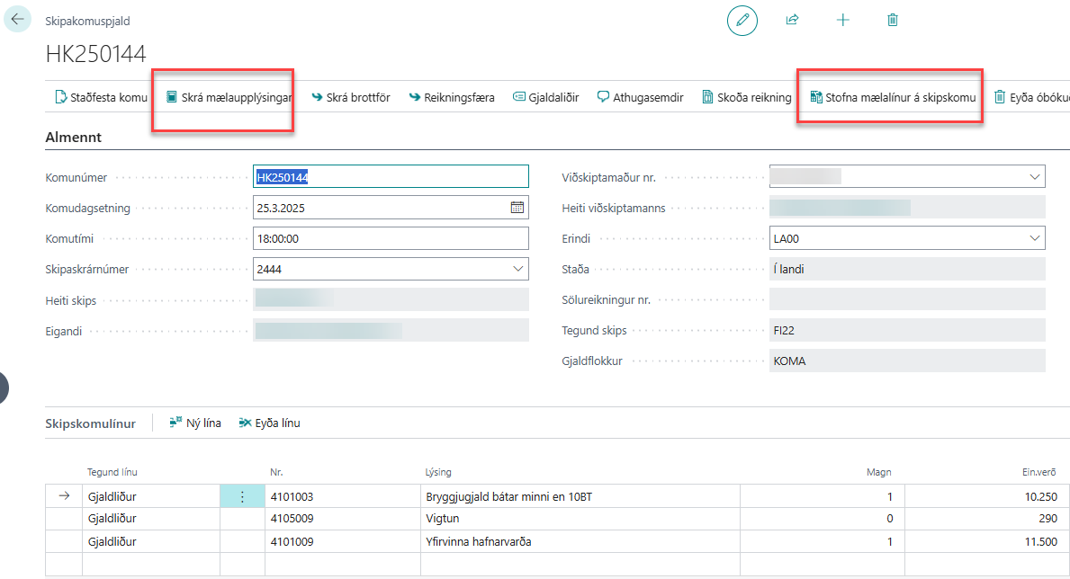Open Skrá brottför action
Image resolution: width=1070 pixels, height=579 pixels.
(350, 97)
